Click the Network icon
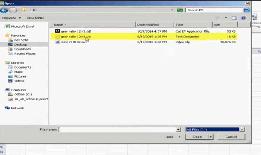This screenshot has height=155, width=261. tap(7, 108)
